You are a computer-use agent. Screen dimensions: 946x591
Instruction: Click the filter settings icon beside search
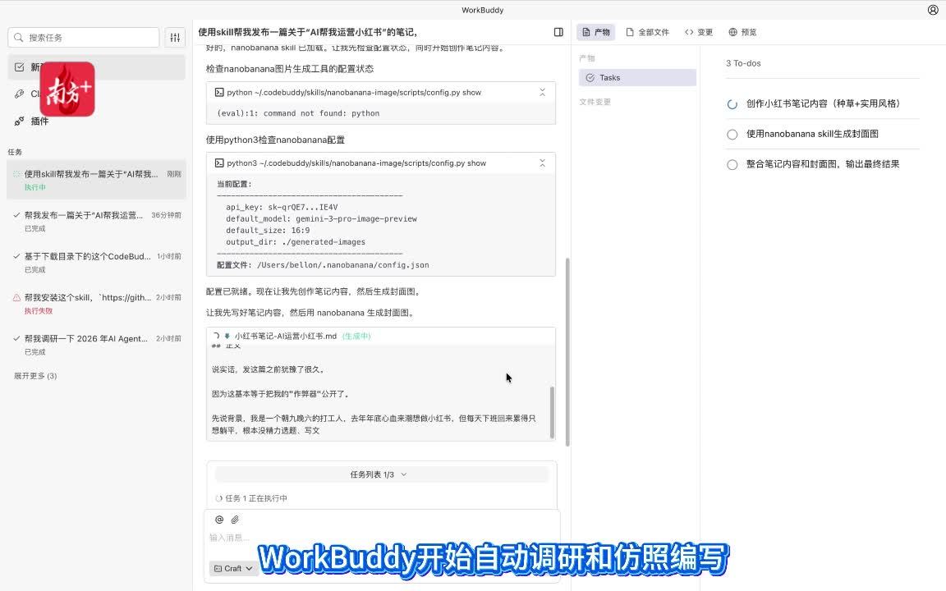tap(175, 38)
